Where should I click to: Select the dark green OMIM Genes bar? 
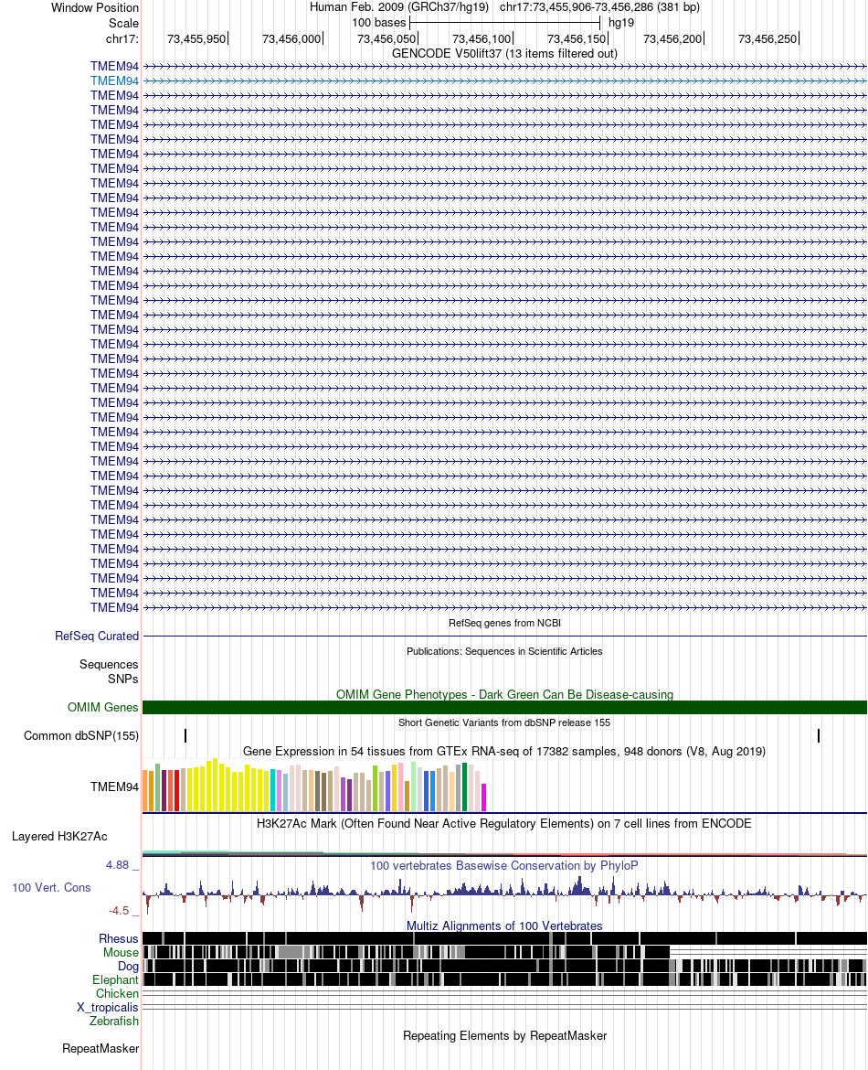coord(504,708)
